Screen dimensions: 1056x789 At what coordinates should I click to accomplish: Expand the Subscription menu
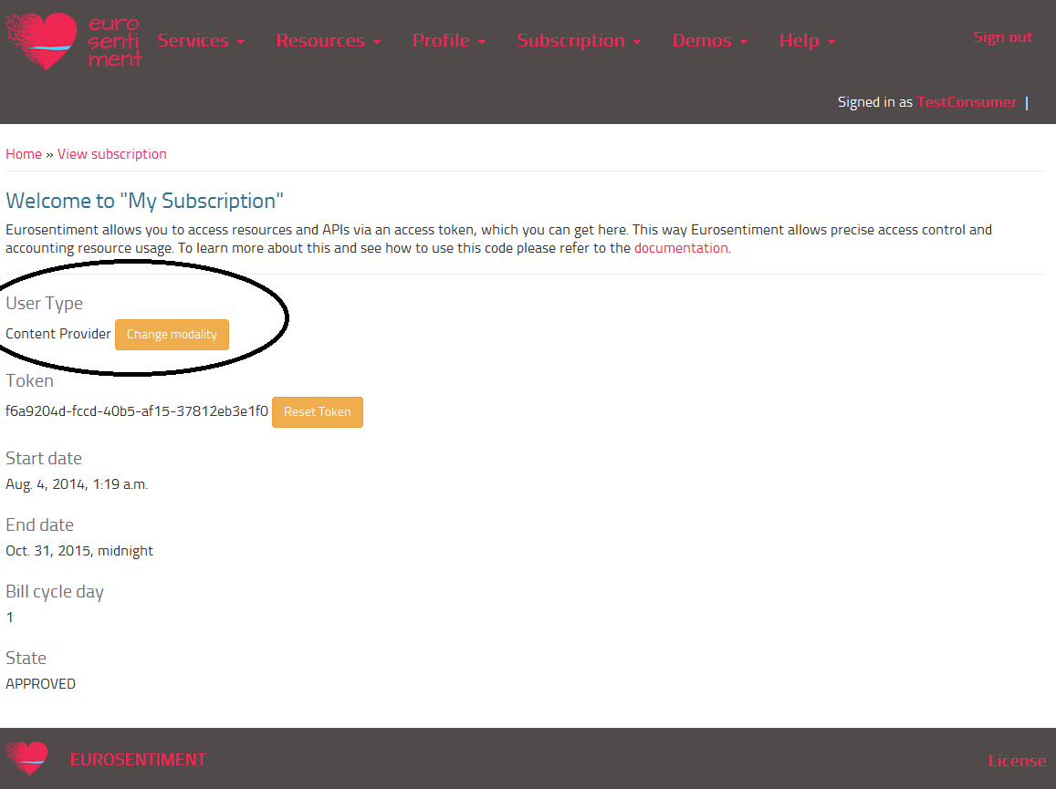click(x=579, y=40)
